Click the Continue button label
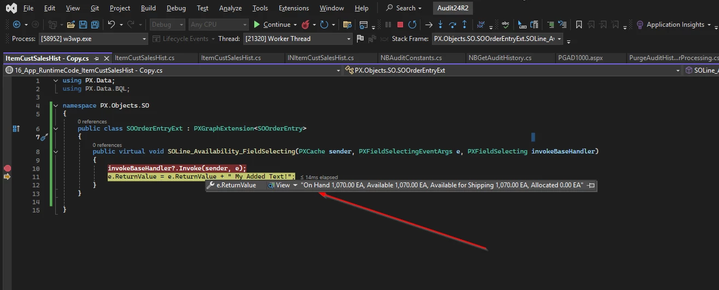The width and height of the screenshot is (719, 290). [x=277, y=25]
